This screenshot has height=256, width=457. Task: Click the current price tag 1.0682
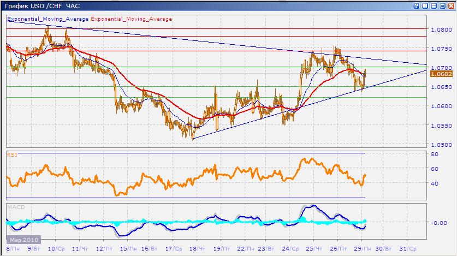point(441,74)
